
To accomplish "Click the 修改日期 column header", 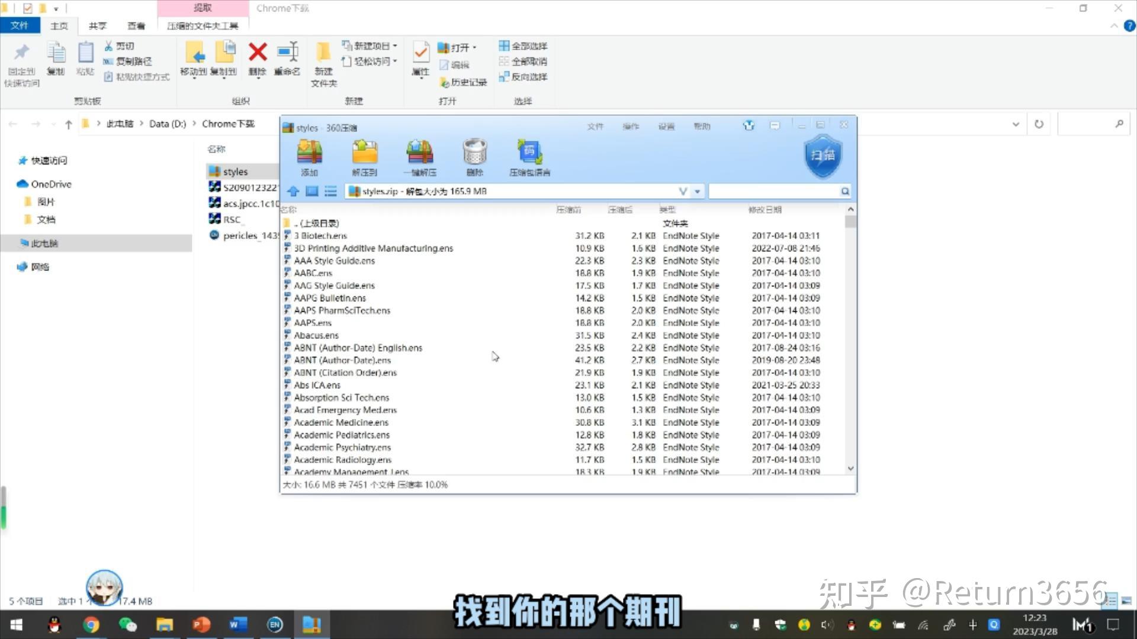I will 765,209.
